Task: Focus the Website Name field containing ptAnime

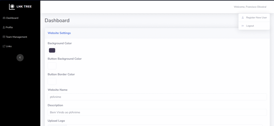Action: pyautogui.click(x=157, y=97)
